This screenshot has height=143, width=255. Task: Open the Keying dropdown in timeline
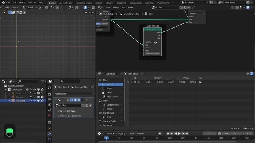tap(123, 133)
